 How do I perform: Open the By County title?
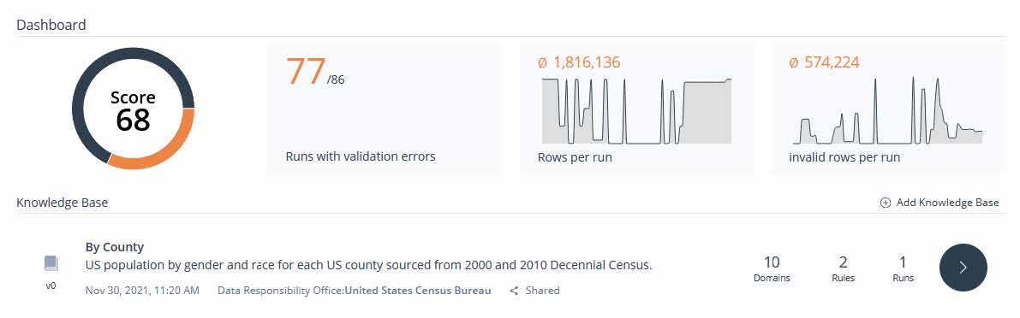pos(115,247)
